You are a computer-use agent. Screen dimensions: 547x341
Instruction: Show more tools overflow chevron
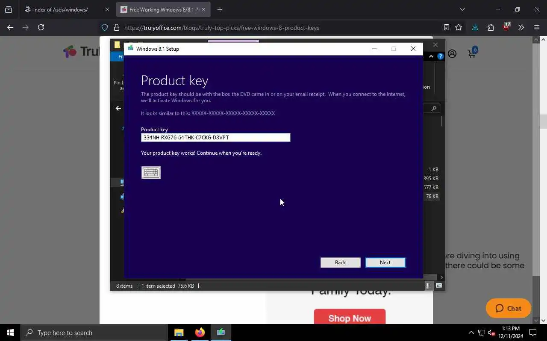tap(521, 27)
